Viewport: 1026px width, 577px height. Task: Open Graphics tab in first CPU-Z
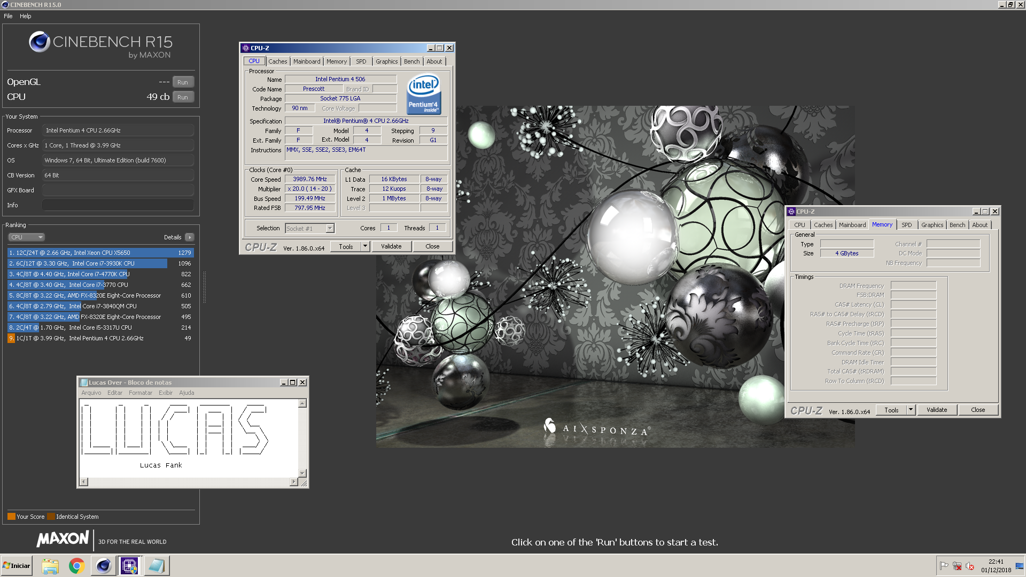pyautogui.click(x=386, y=61)
